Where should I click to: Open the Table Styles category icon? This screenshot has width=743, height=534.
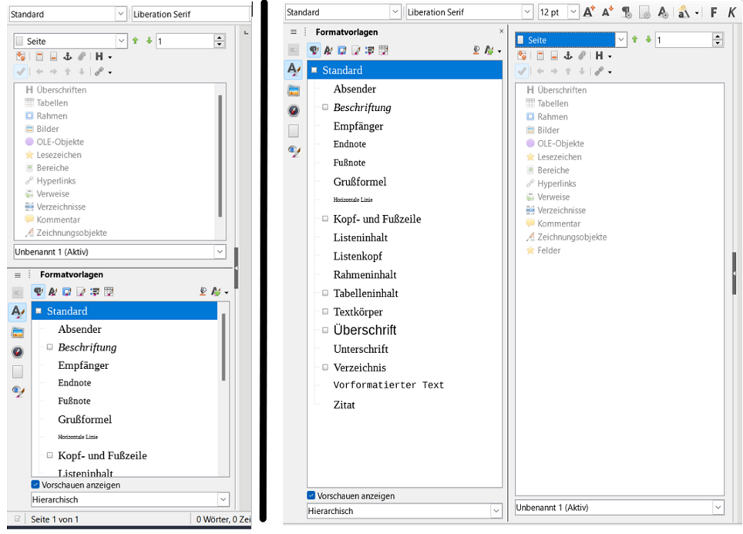click(384, 49)
